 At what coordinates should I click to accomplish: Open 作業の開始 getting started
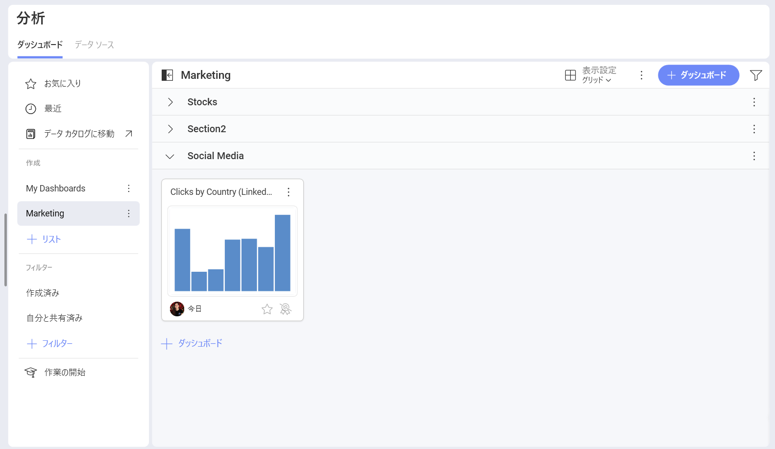[65, 373]
